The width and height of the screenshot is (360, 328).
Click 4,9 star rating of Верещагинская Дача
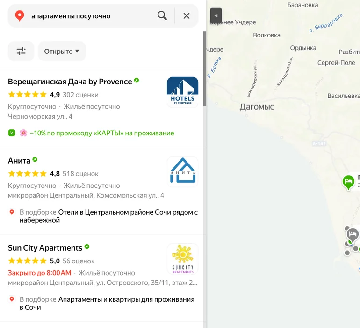(x=55, y=95)
